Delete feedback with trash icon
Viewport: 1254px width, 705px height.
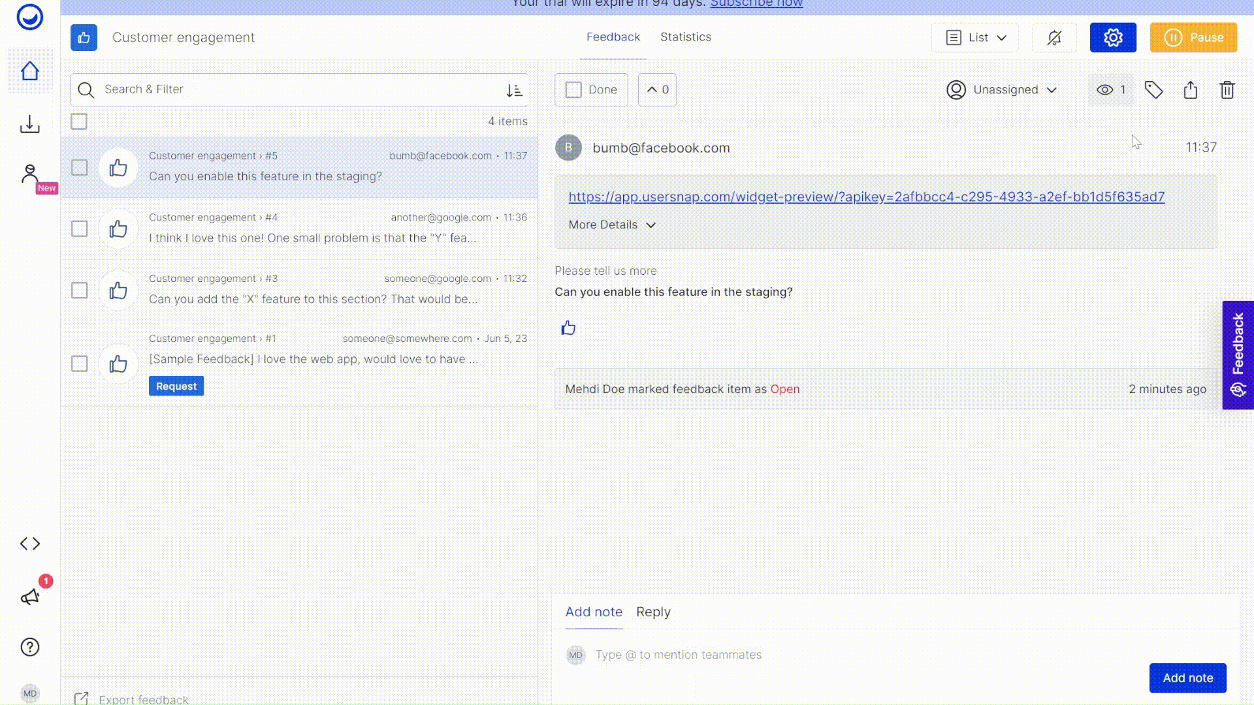click(x=1227, y=90)
